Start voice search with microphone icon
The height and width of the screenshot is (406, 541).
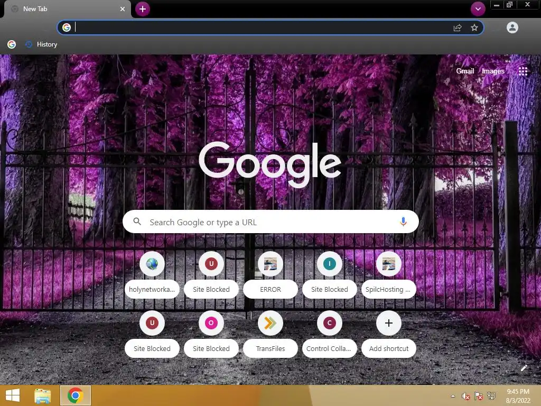(x=403, y=222)
